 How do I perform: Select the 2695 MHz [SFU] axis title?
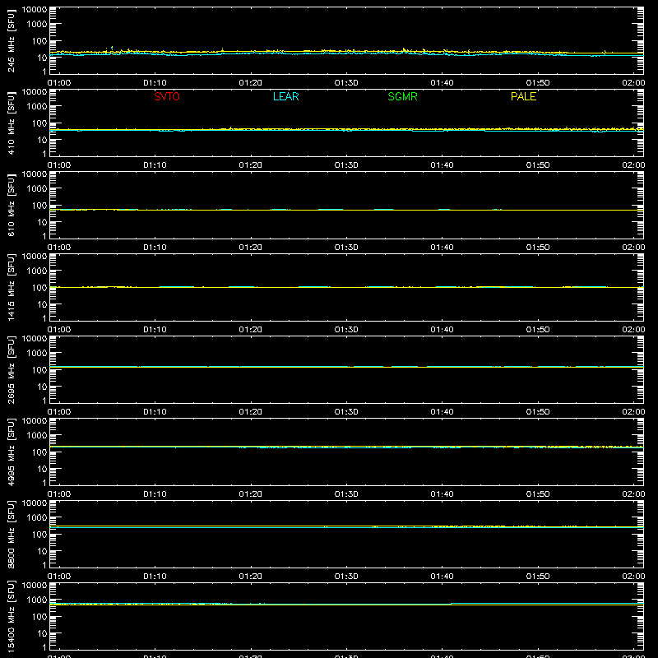(12, 369)
